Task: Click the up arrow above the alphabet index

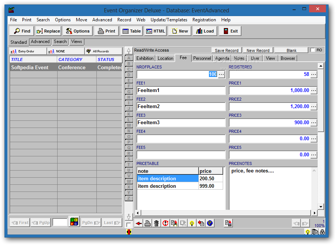Action: (129, 51)
